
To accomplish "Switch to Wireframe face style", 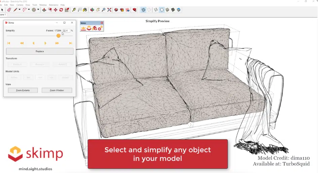I will pos(156,10).
